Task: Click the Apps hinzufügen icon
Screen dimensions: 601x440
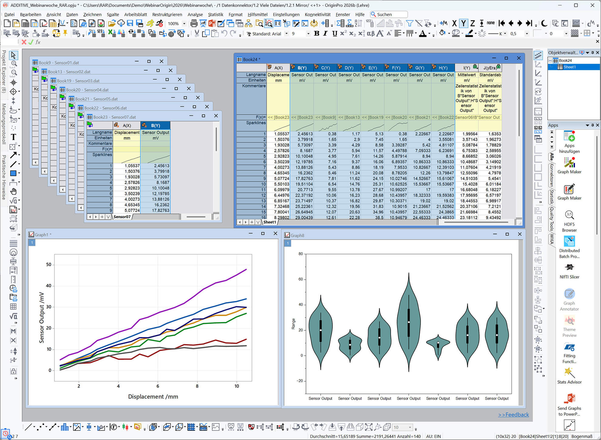Action: coord(569,142)
